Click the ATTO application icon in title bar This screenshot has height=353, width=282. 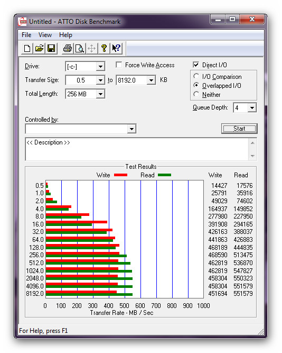point(22,22)
